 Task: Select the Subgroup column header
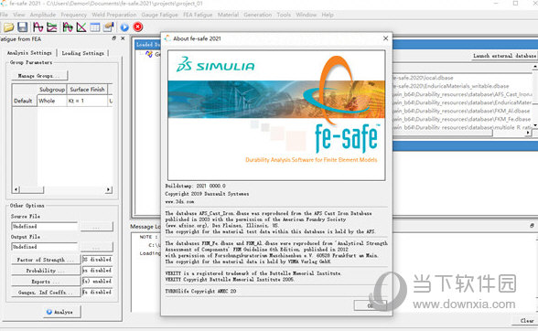52,90
